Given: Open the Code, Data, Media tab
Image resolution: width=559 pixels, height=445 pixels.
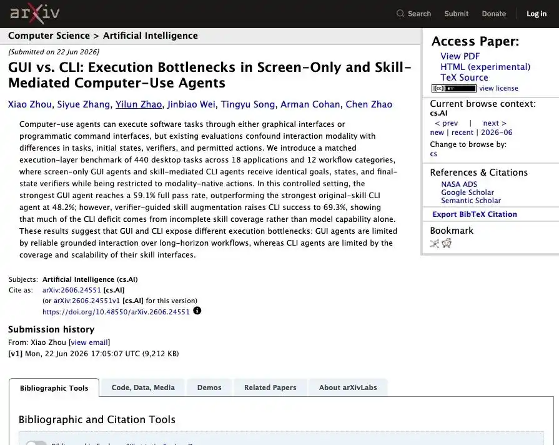Looking at the screenshot, I should point(143,387).
